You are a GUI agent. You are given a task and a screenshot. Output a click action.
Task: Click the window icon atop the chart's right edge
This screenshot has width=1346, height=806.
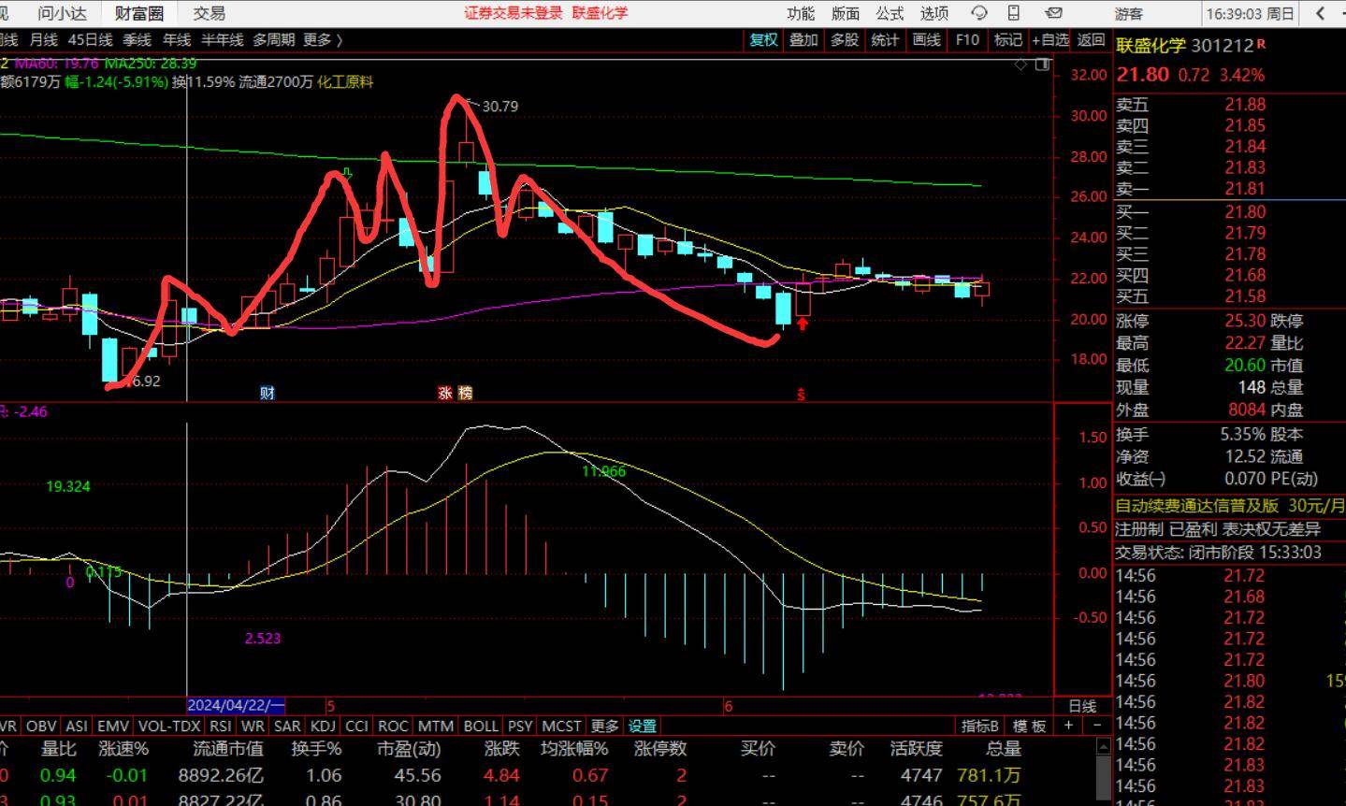[x=1042, y=65]
